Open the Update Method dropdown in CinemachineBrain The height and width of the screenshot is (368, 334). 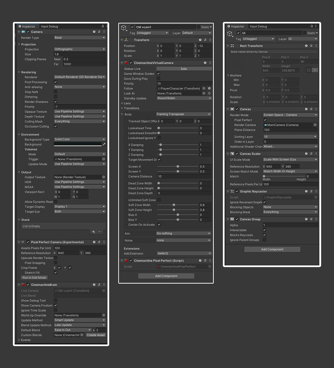(x=79, y=320)
